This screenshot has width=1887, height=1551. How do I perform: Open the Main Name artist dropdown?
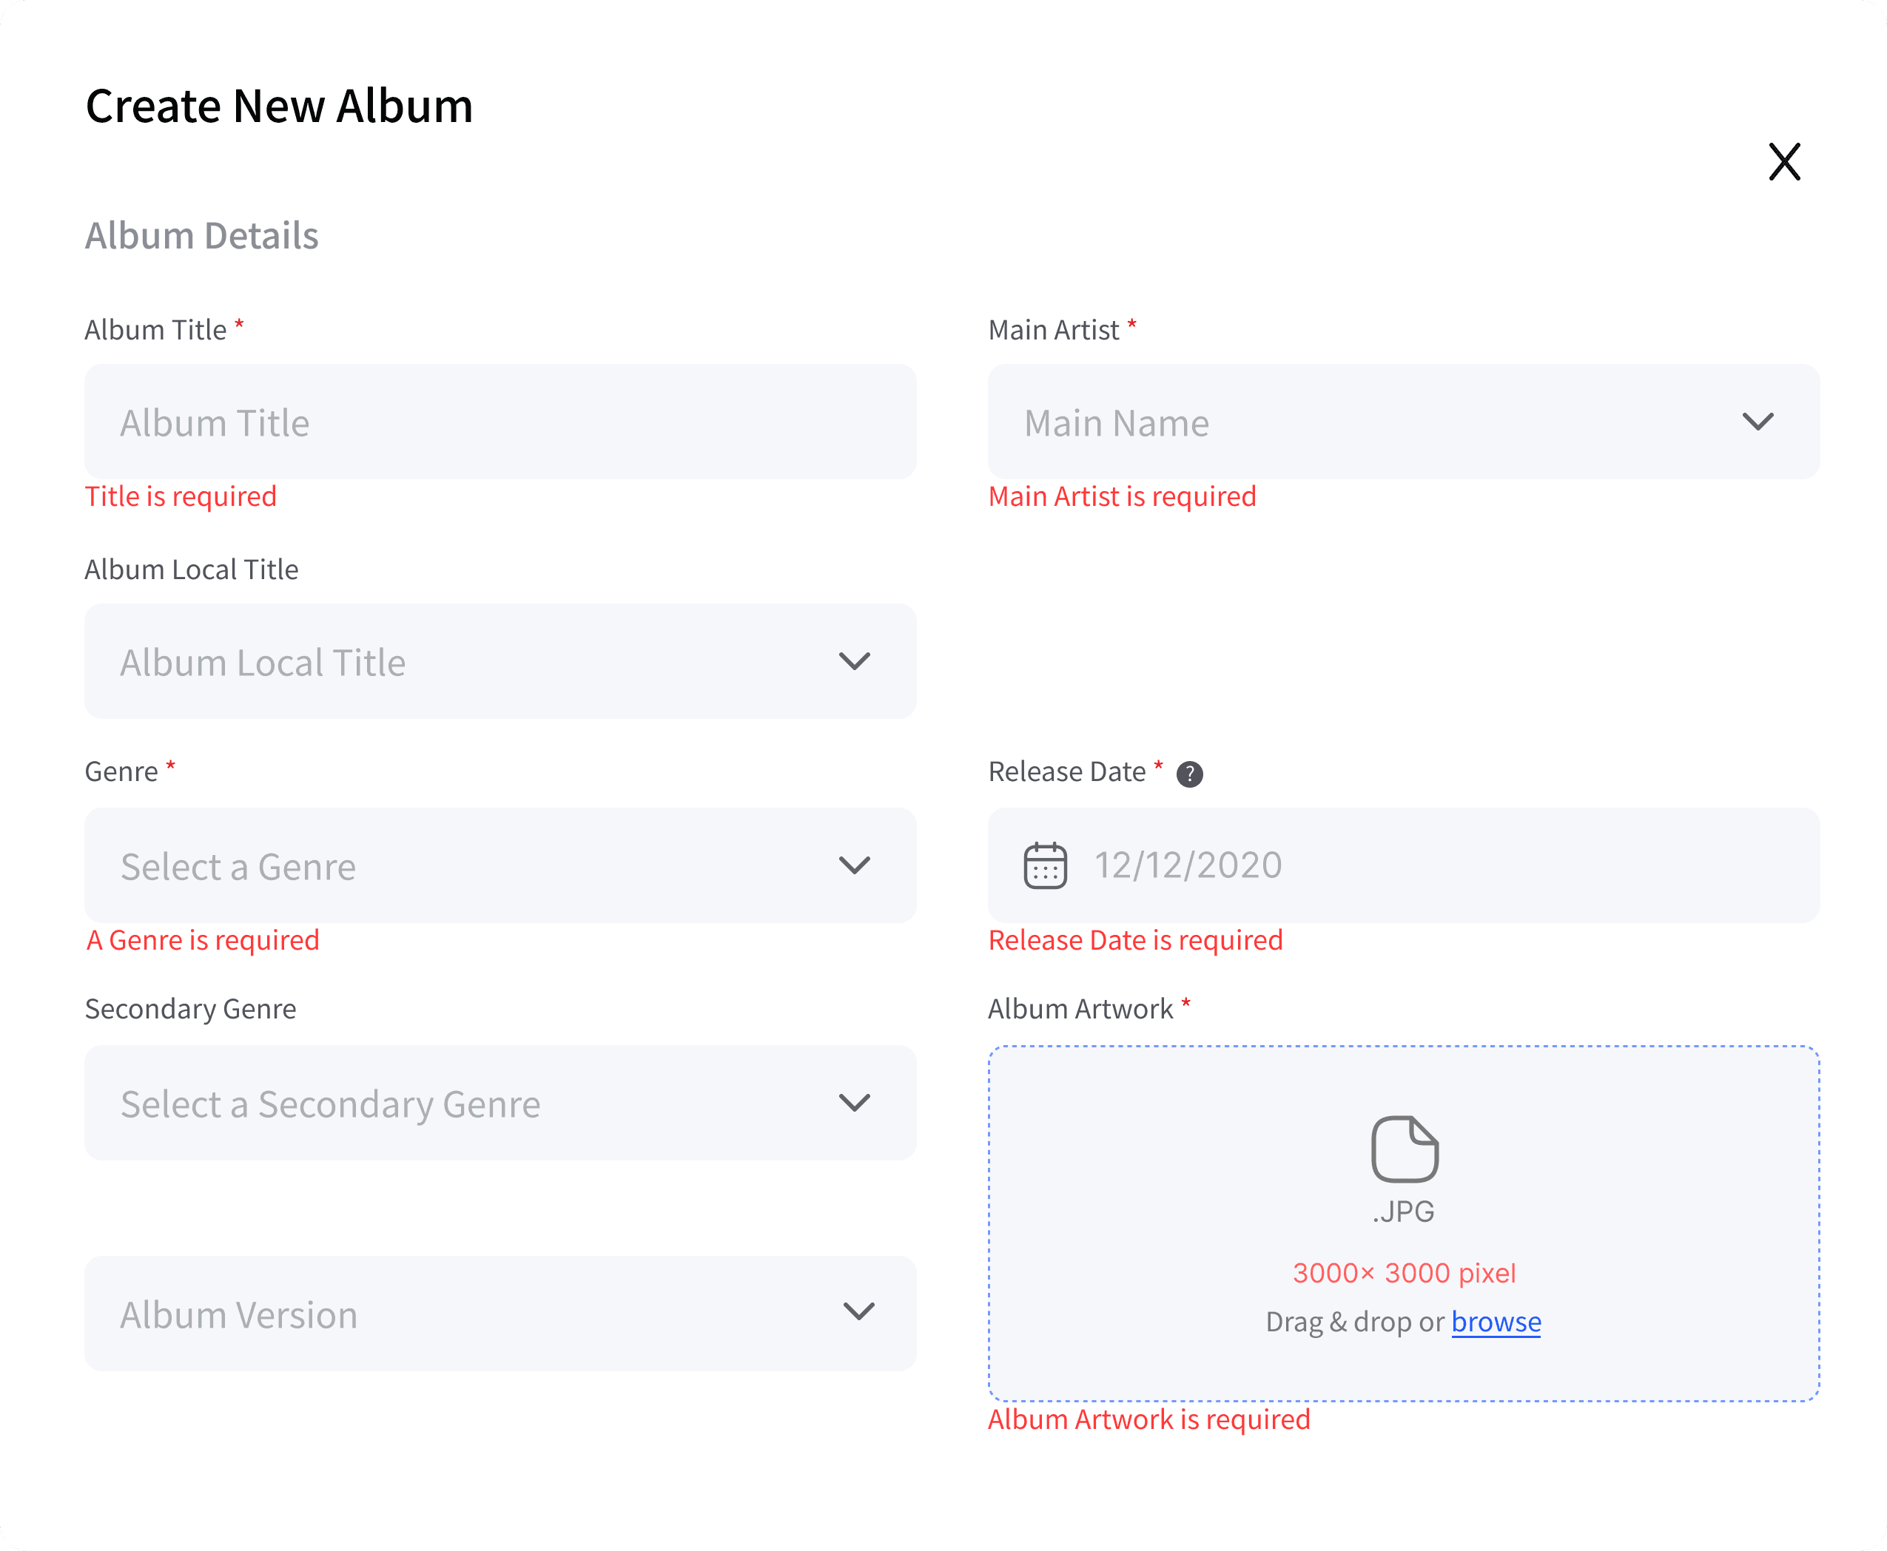pos(1403,422)
